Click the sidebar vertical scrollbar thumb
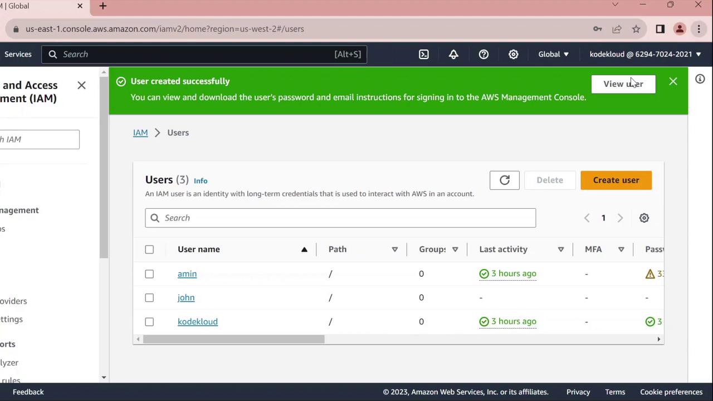The height and width of the screenshot is (401, 713). (104, 167)
